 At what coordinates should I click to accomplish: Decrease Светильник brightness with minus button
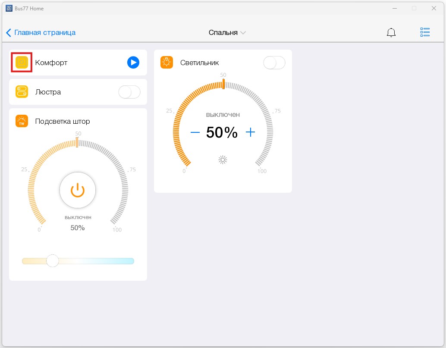(x=195, y=132)
